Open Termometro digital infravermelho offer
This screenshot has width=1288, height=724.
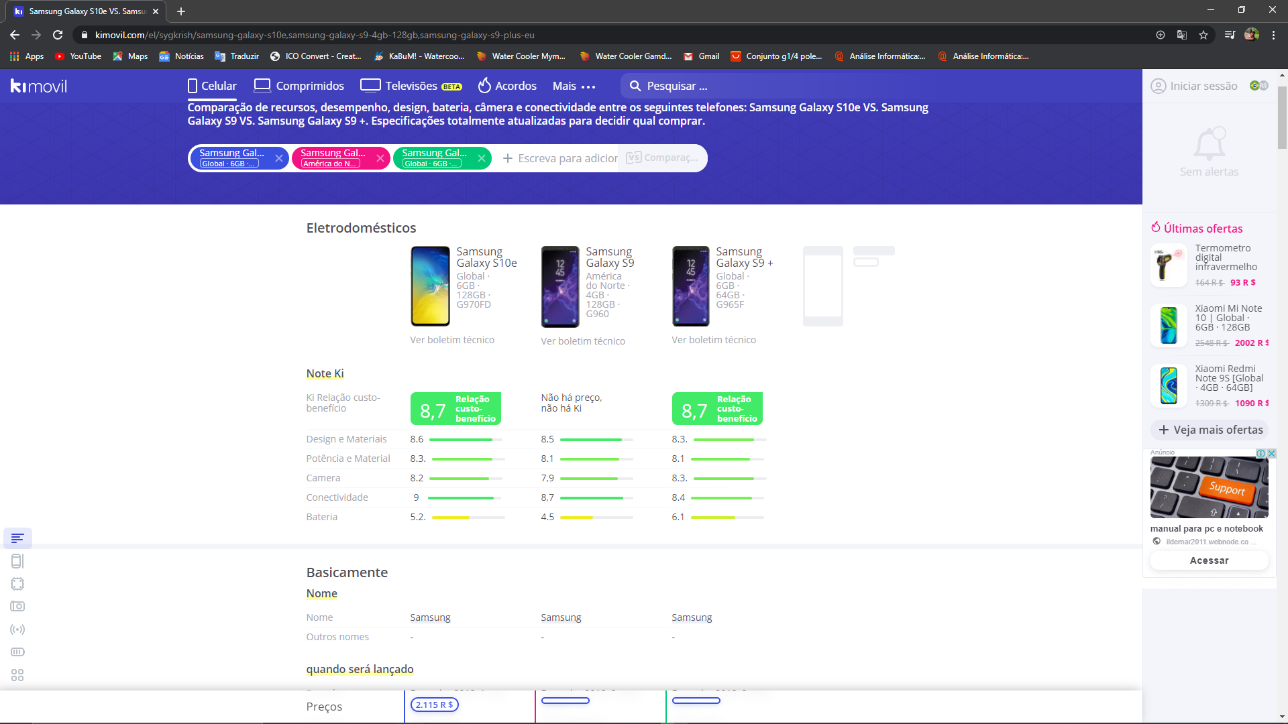1210,265
